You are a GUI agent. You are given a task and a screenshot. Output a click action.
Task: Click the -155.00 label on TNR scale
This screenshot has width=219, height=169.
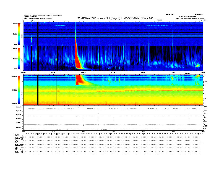(x=15, y=104)
